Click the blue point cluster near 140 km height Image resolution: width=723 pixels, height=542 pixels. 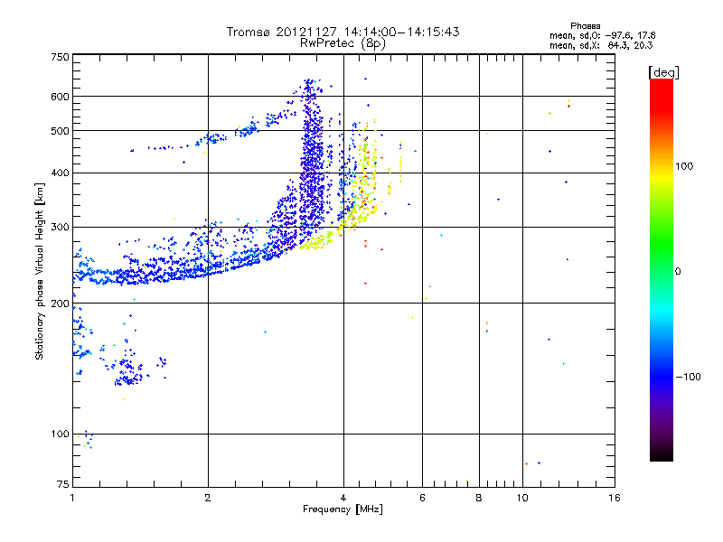129,372
